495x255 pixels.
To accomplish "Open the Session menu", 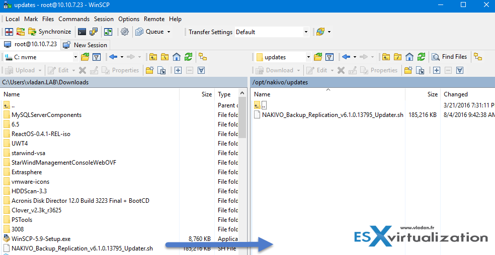I will [x=104, y=19].
